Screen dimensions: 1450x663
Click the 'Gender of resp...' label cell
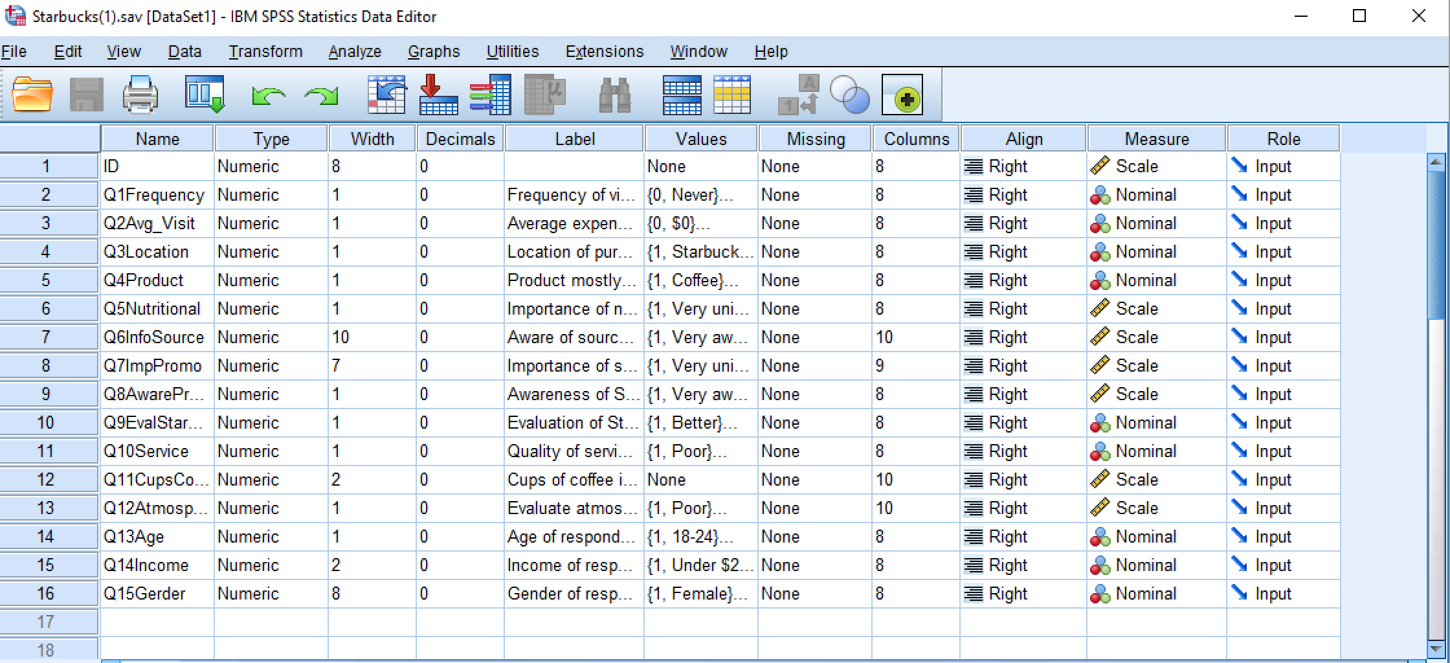coord(574,594)
